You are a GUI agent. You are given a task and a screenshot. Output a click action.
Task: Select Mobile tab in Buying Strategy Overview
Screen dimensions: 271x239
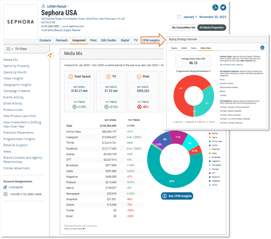(184, 48)
